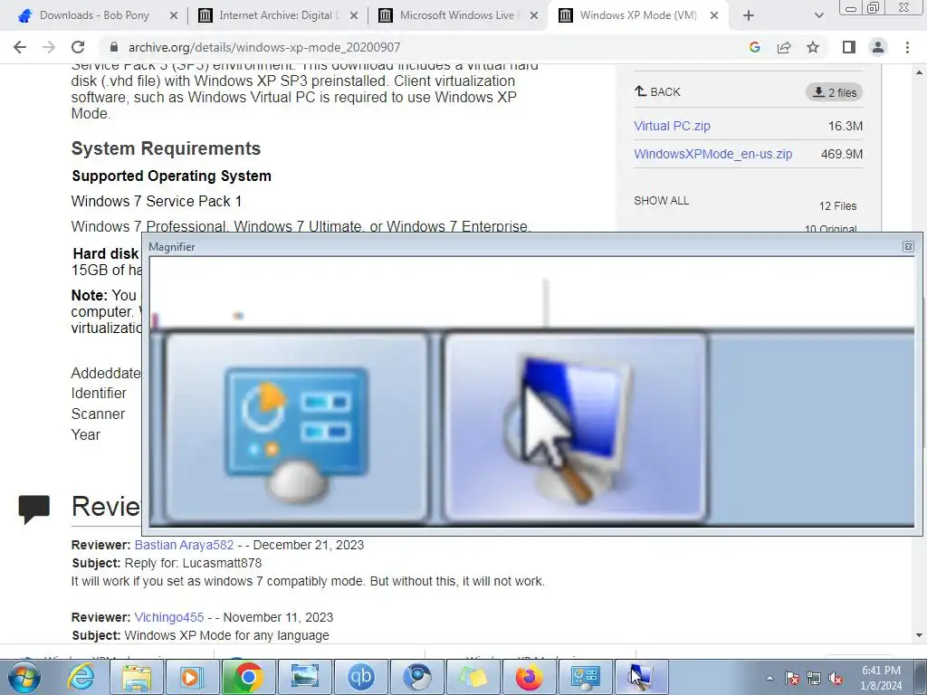Open Windows Media Player from taskbar
Image resolution: width=927 pixels, height=695 pixels.
[192, 677]
